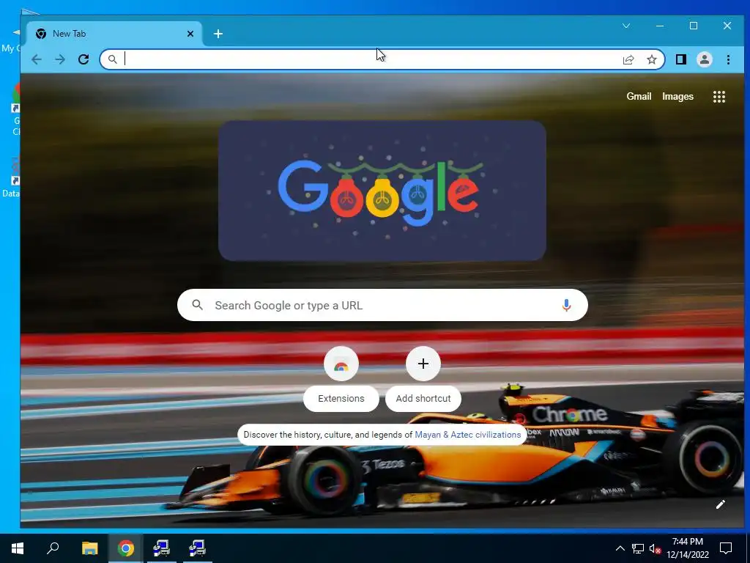Click the Extensions shortcut label
The image size is (750, 563).
[x=341, y=398]
